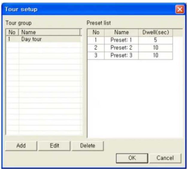Select the Preset: 2 name cell
Screen dimensions: 187x169
[121, 48]
